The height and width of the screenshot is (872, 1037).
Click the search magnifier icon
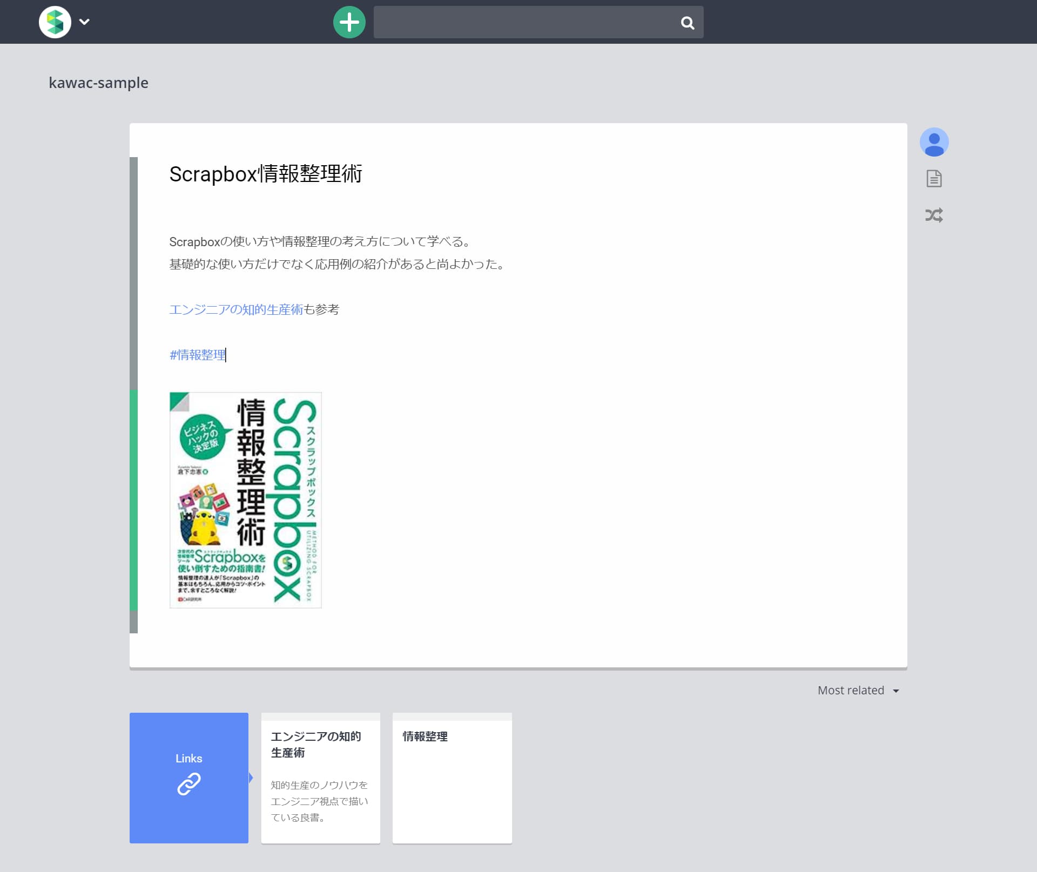(x=687, y=23)
